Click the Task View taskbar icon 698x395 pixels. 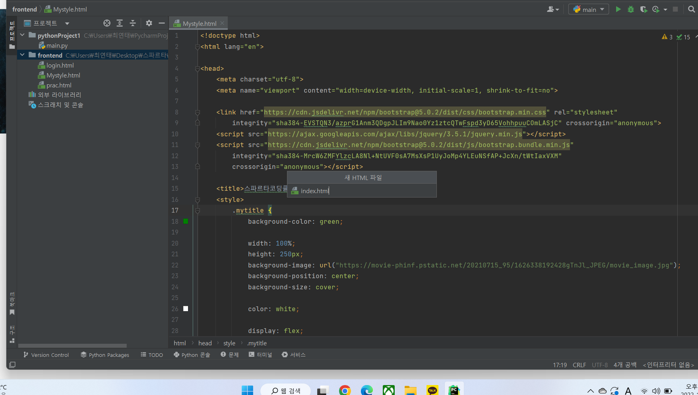coord(322,390)
